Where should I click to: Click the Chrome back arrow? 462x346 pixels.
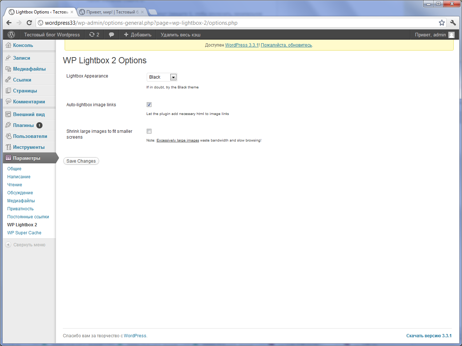(9, 23)
